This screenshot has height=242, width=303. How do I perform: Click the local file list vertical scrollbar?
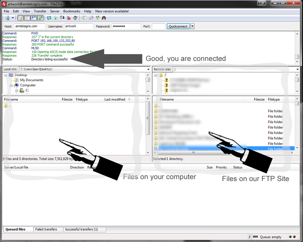(148, 118)
